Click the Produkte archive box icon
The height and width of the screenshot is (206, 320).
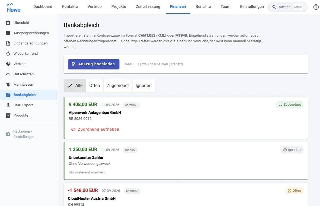(x=8, y=115)
